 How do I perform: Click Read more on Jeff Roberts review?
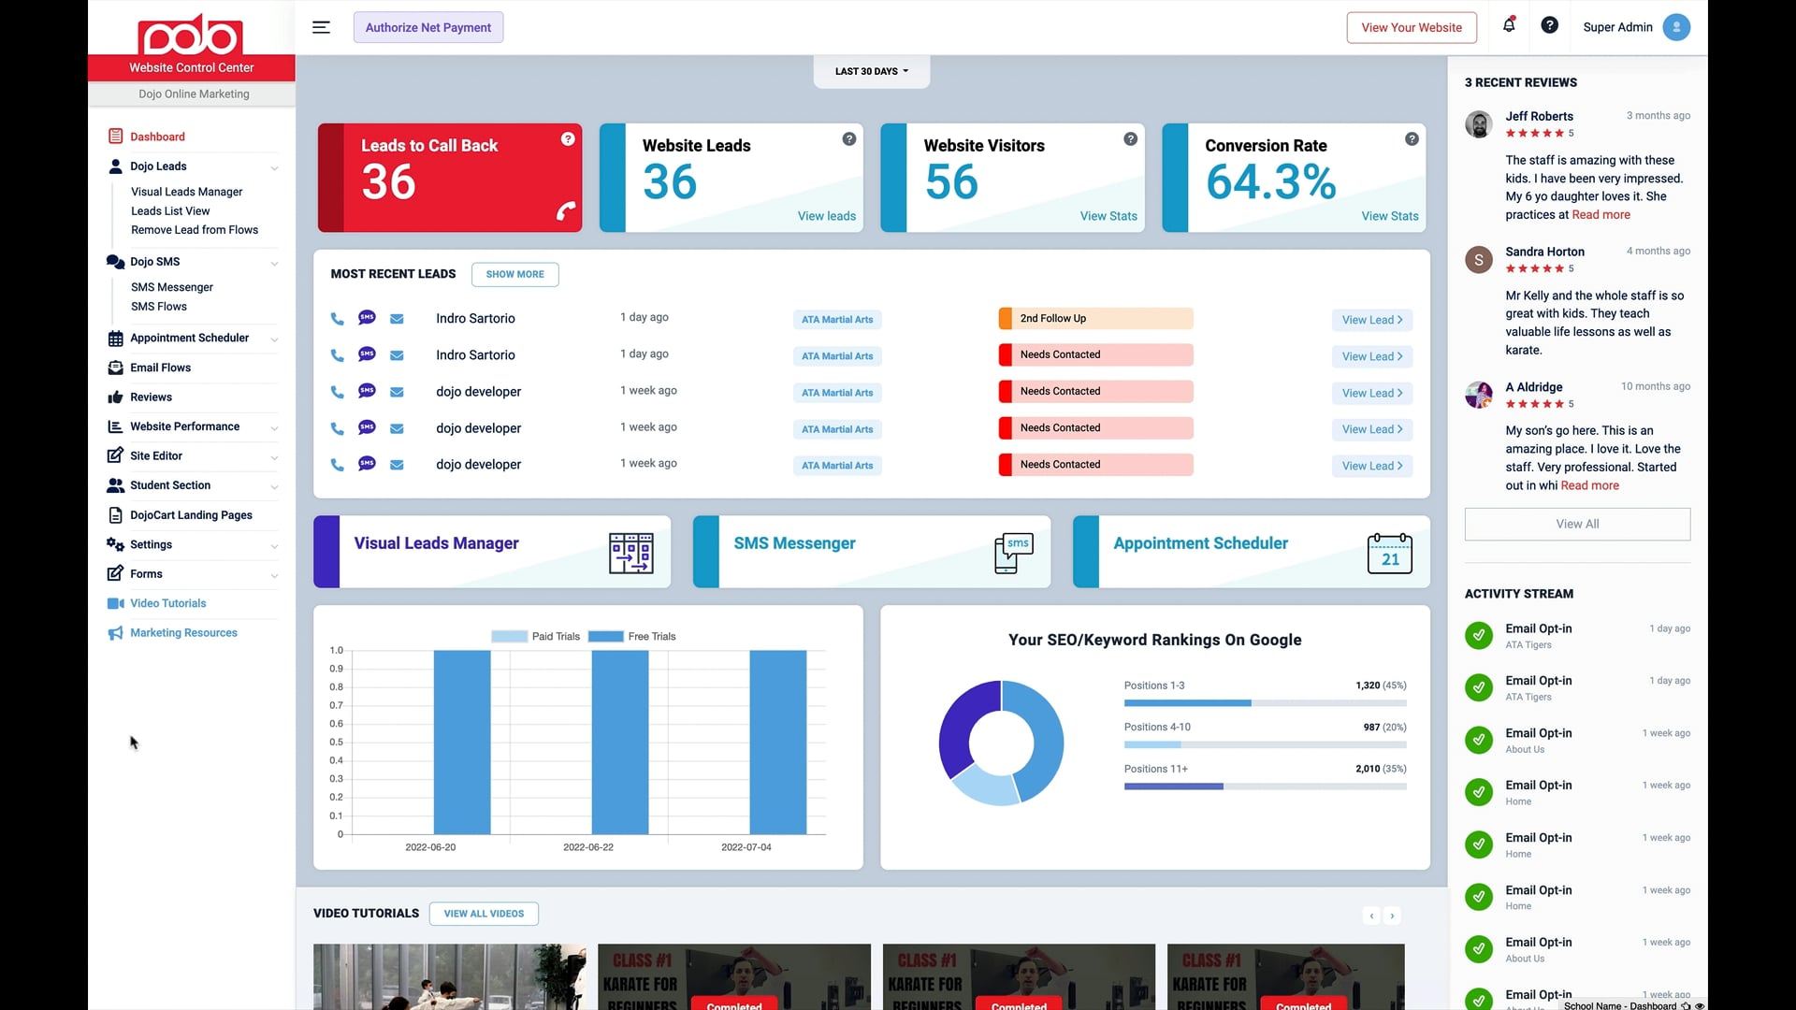[x=1600, y=215]
